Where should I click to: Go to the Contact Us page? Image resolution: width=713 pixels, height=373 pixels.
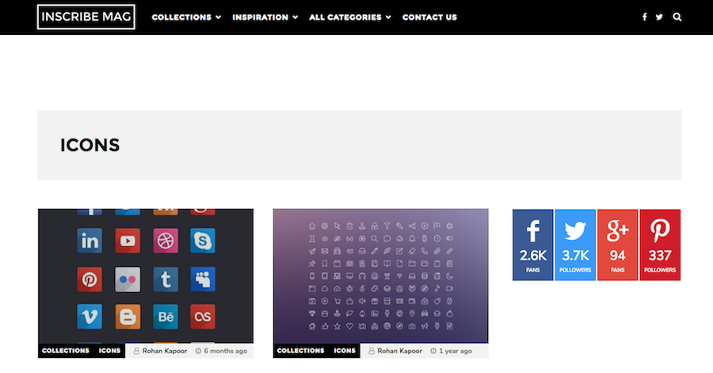429,17
